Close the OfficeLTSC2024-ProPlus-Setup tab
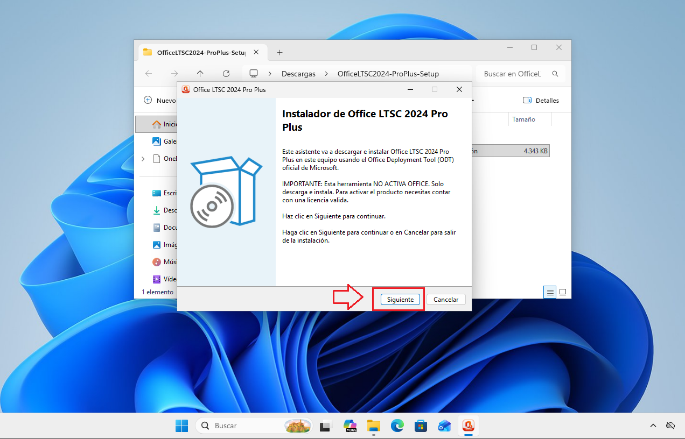Screen dimensions: 685x439 tap(256, 52)
